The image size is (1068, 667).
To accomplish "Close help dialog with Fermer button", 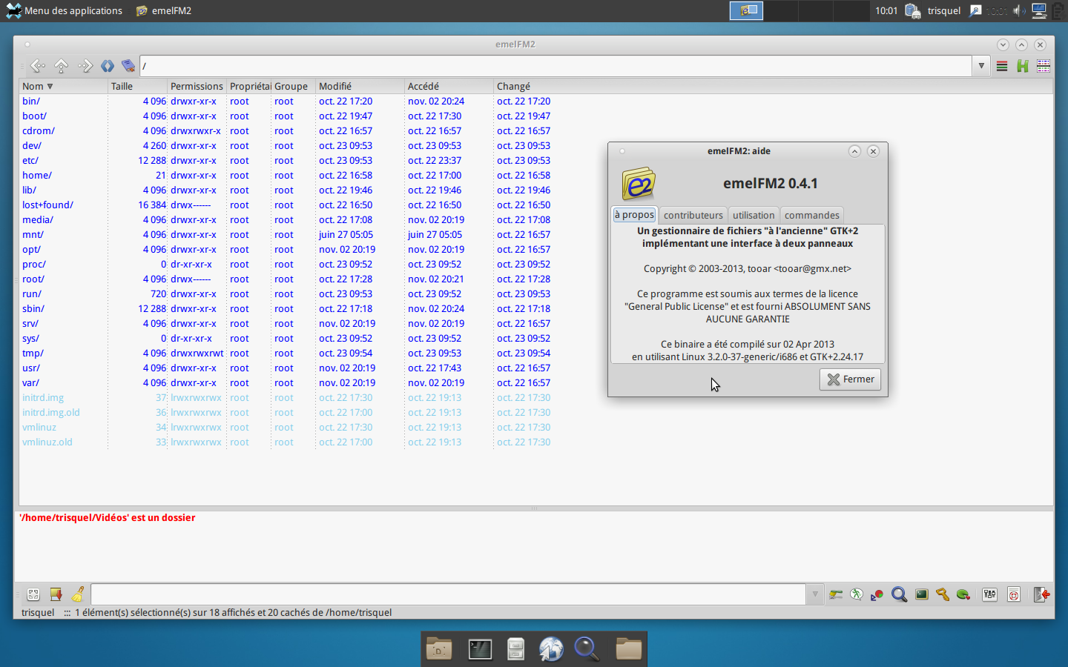I will point(850,379).
